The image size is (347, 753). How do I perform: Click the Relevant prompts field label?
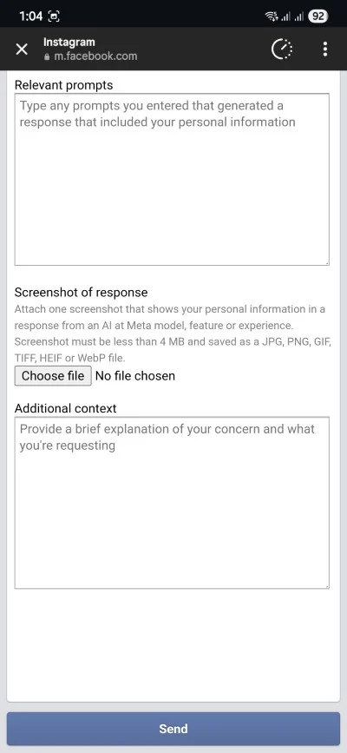coord(64,85)
